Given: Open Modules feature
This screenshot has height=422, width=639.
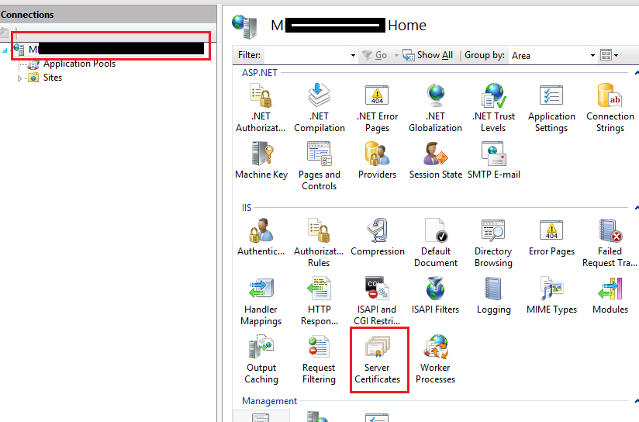Looking at the screenshot, I should (610, 296).
